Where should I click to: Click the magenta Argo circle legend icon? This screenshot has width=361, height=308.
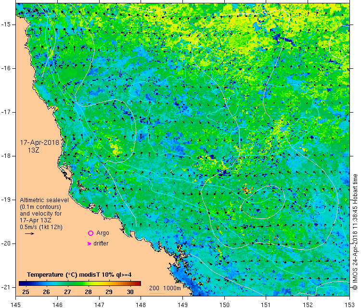pos(90,233)
